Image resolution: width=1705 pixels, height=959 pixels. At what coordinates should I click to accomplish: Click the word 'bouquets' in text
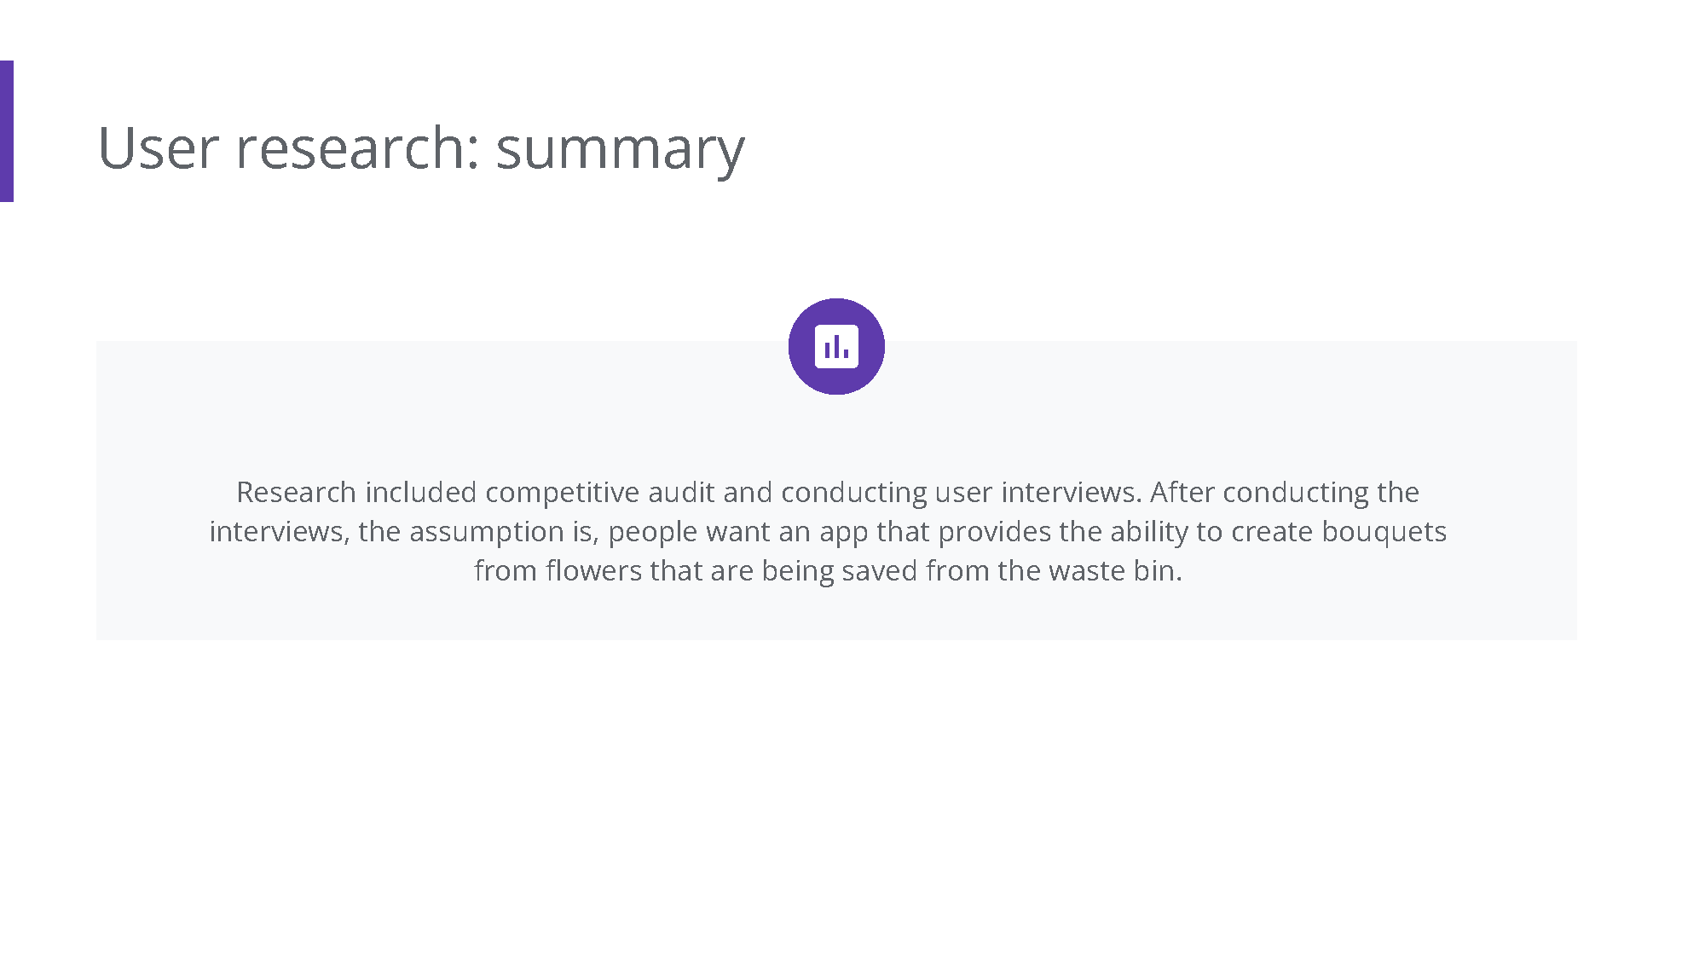(1384, 531)
